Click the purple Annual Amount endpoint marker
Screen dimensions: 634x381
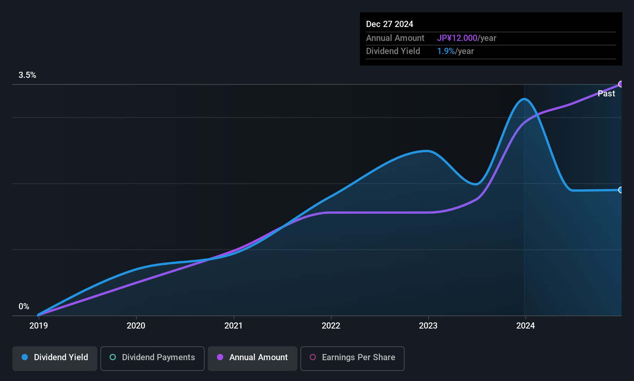coord(620,84)
